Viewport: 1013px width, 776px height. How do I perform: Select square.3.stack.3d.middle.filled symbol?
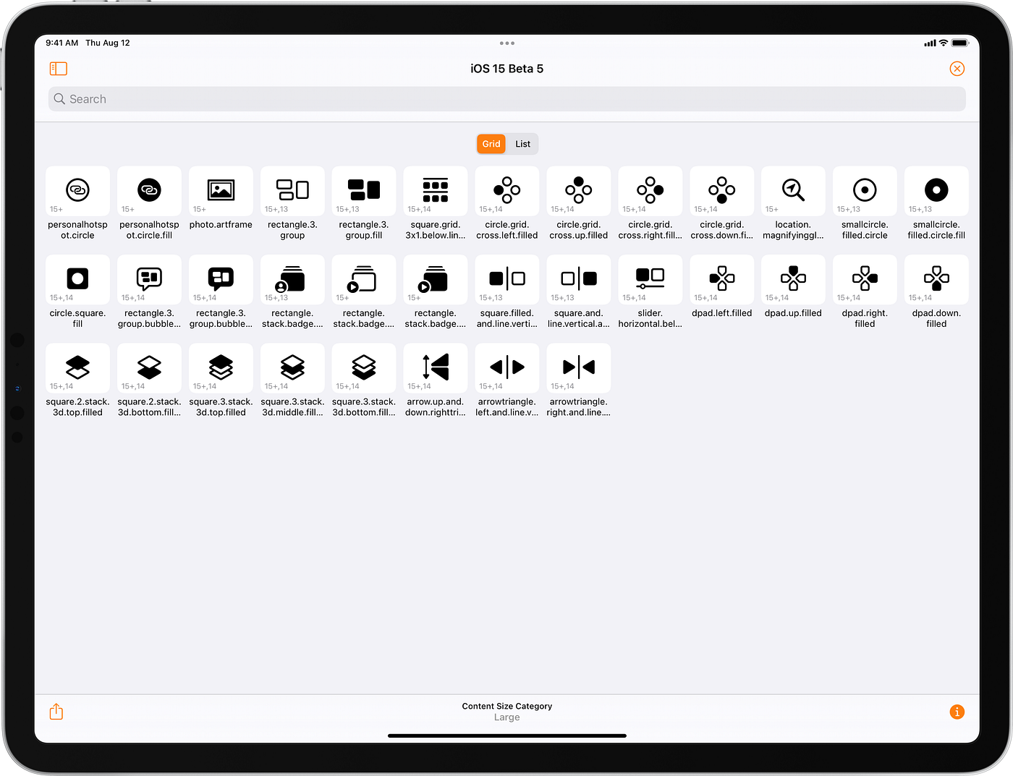pyautogui.click(x=292, y=368)
